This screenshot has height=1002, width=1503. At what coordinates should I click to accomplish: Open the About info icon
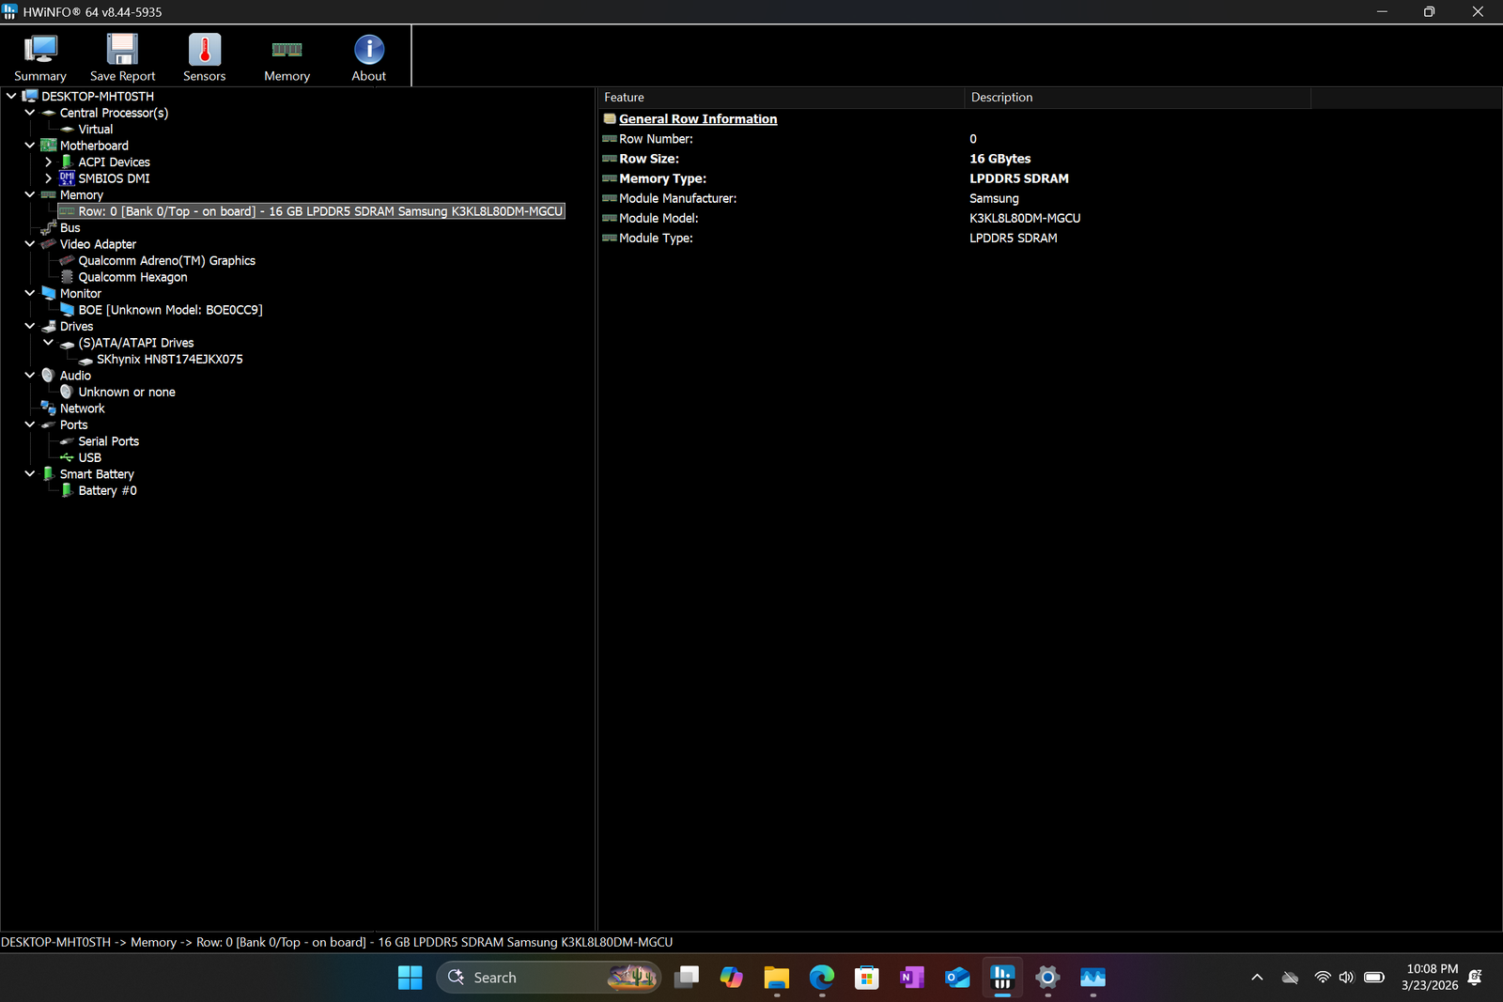[368, 57]
